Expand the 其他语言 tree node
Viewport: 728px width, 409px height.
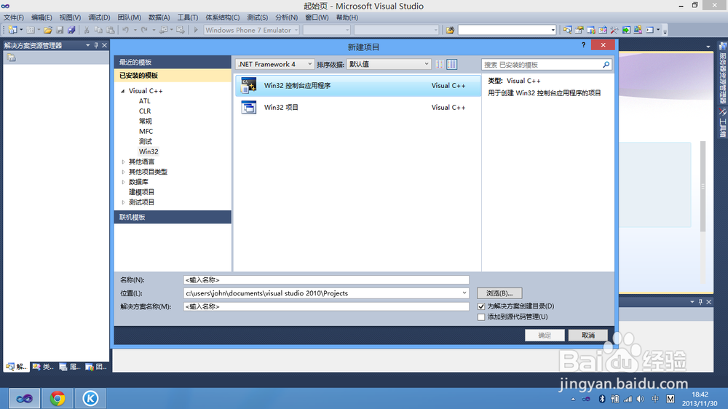123,162
